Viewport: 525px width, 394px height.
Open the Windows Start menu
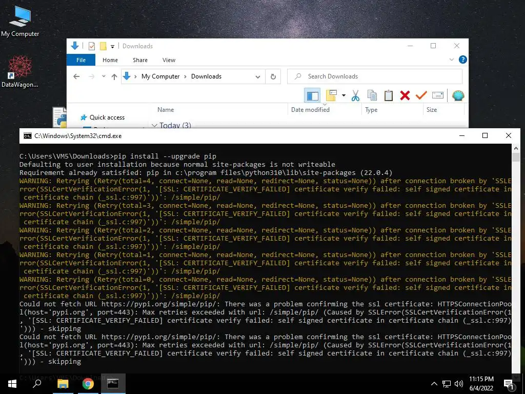[12, 384]
